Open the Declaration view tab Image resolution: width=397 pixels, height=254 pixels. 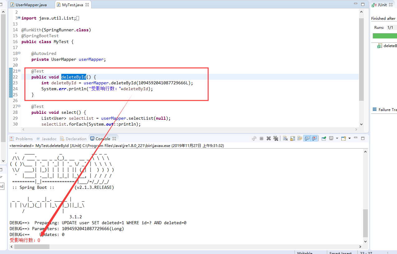pyautogui.click(x=73, y=139)
